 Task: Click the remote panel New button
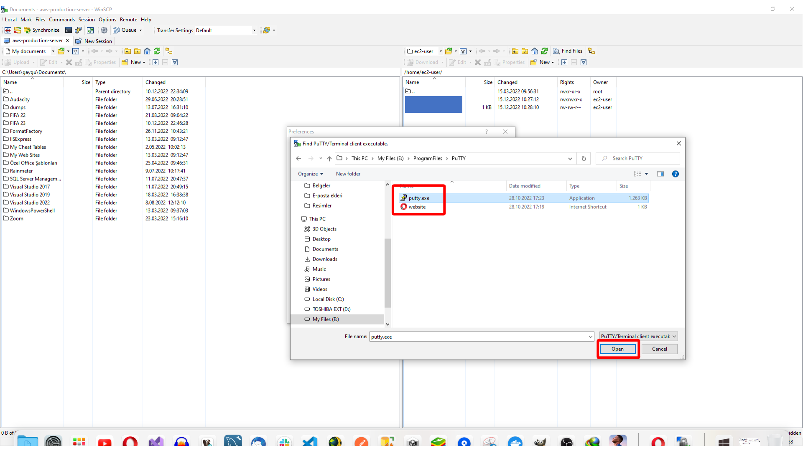542,62
